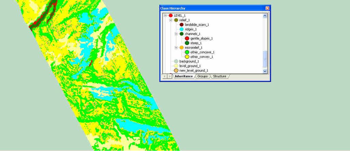Click the light yellow level_ground_1 color circle
This screenshot has width=350, height=151.
click(176, 66)
